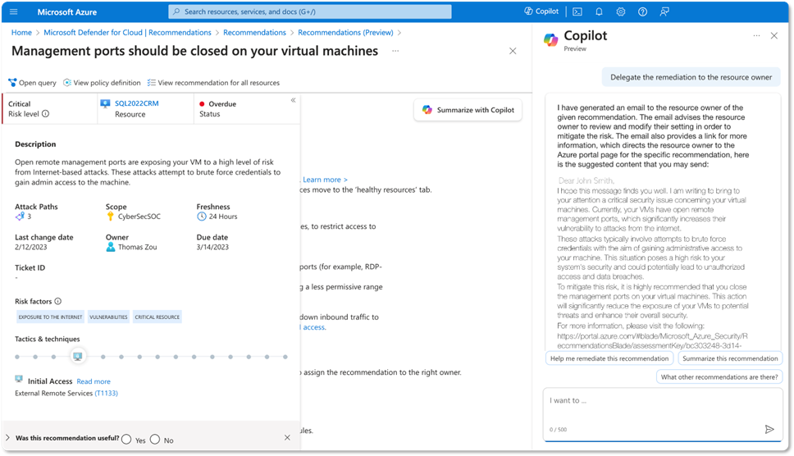Close the Copilot panel

tap(774, 36)
